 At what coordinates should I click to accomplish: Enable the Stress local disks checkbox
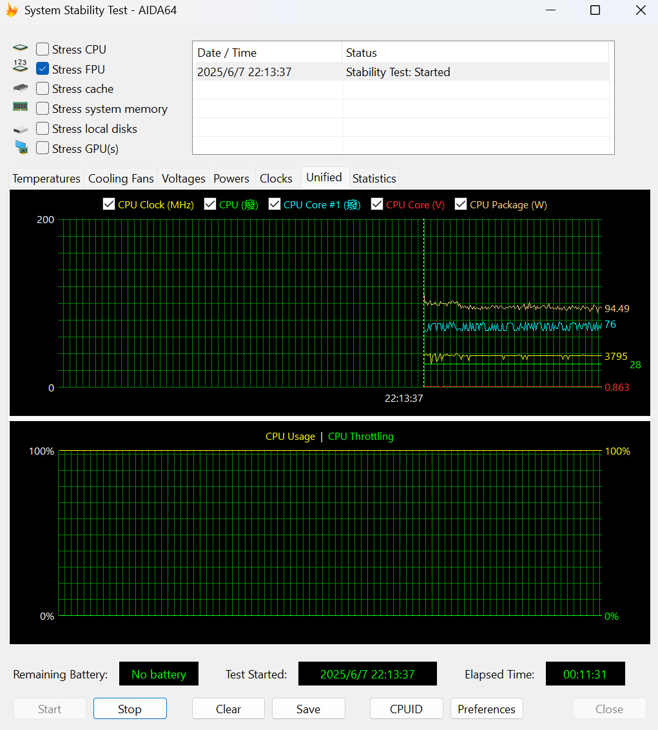43,128
